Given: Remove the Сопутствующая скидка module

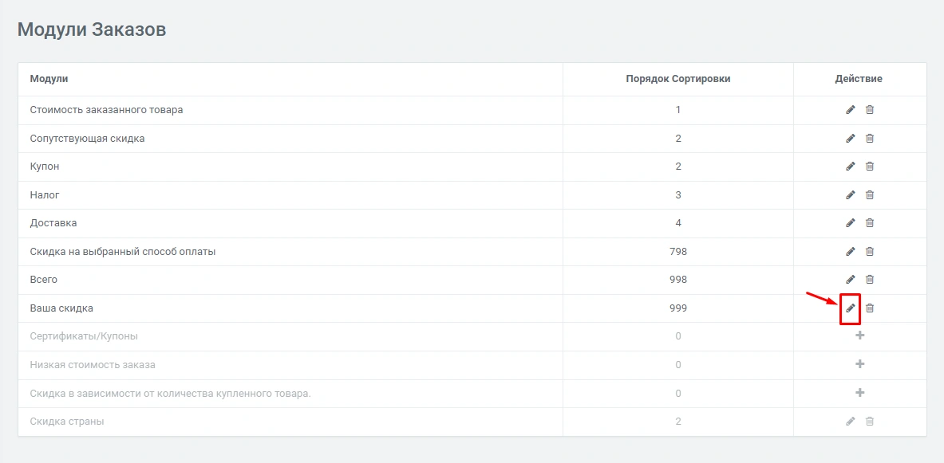Looking at the screenshot, I should point(870,139).
